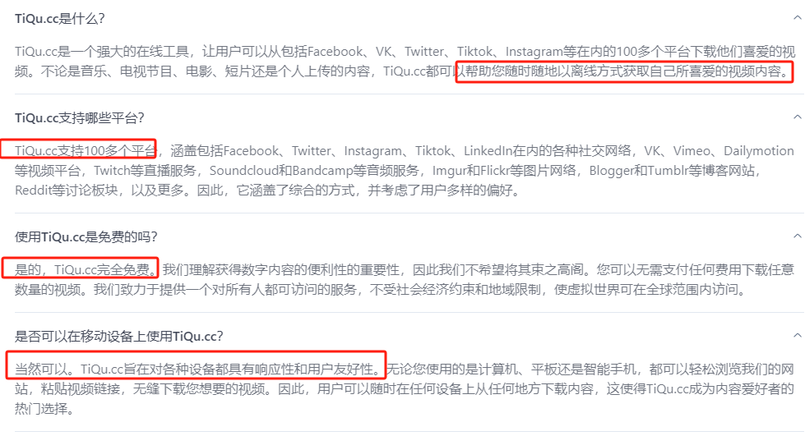The height and width of the screenshot is (436, 805).
Task: Collapse the 'TiQu.cc支持哪些平台?' chevron icon
Action: 797,117
